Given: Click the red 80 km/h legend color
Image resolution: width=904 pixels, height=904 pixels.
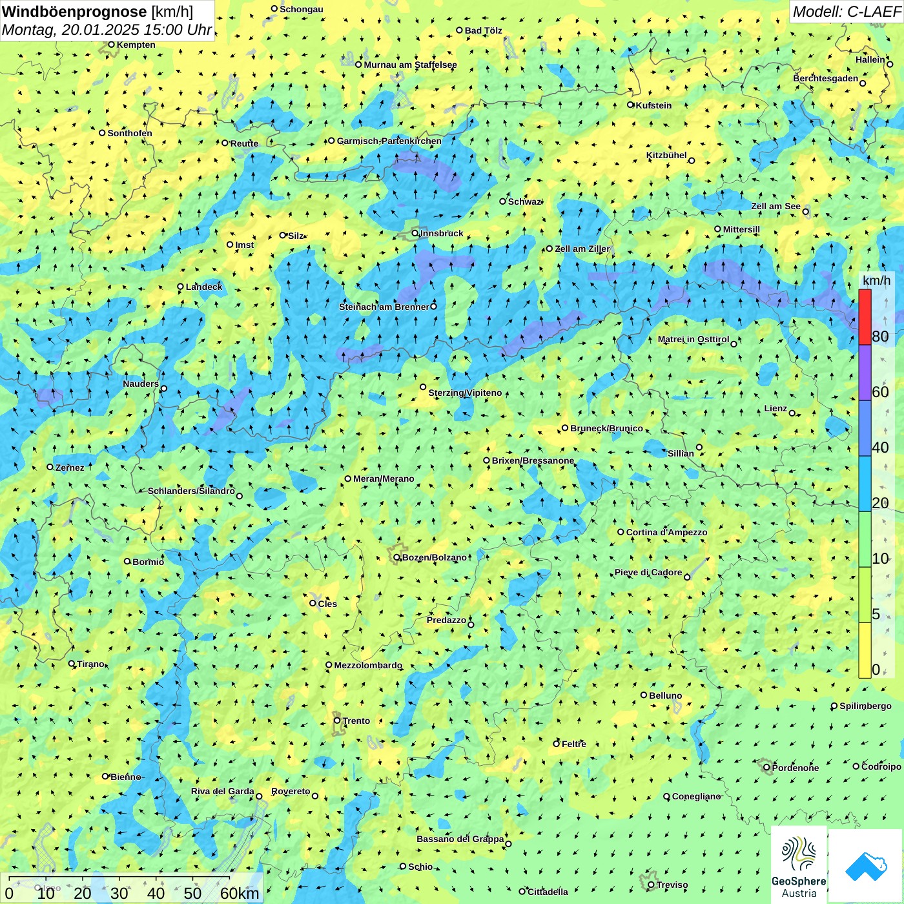Looking at the screenshot, I should (x=865, y=317).
